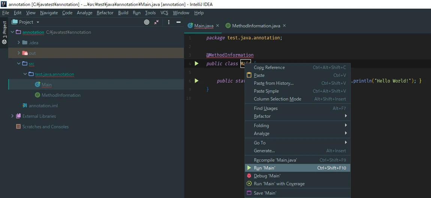The height and width of the screenshot is (198, 431).
Task: Click the out folder icon
Action: [x=25, y=53]
